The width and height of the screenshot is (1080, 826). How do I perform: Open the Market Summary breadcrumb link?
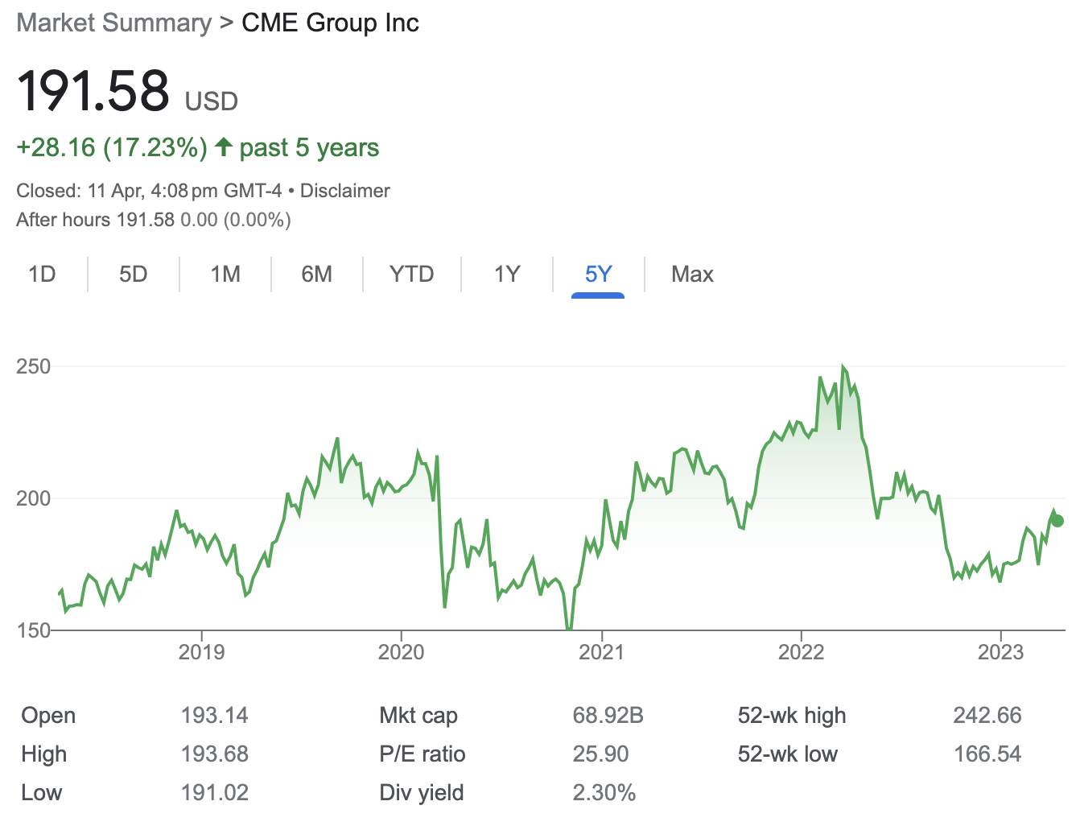[x=113, y=23]
